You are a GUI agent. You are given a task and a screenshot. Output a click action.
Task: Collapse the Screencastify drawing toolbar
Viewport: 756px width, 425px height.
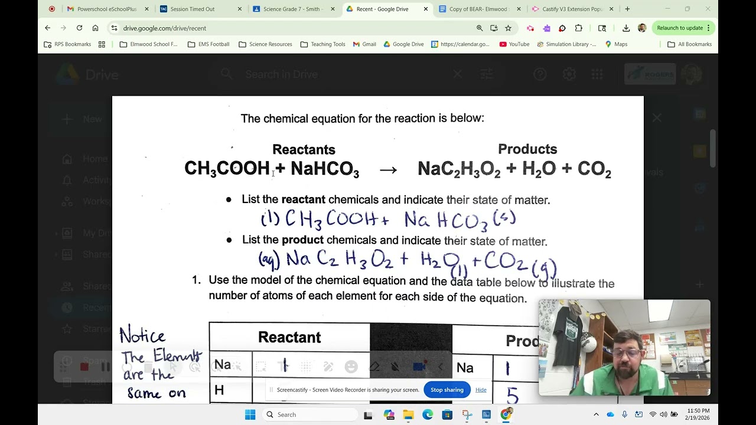(440, 367)
